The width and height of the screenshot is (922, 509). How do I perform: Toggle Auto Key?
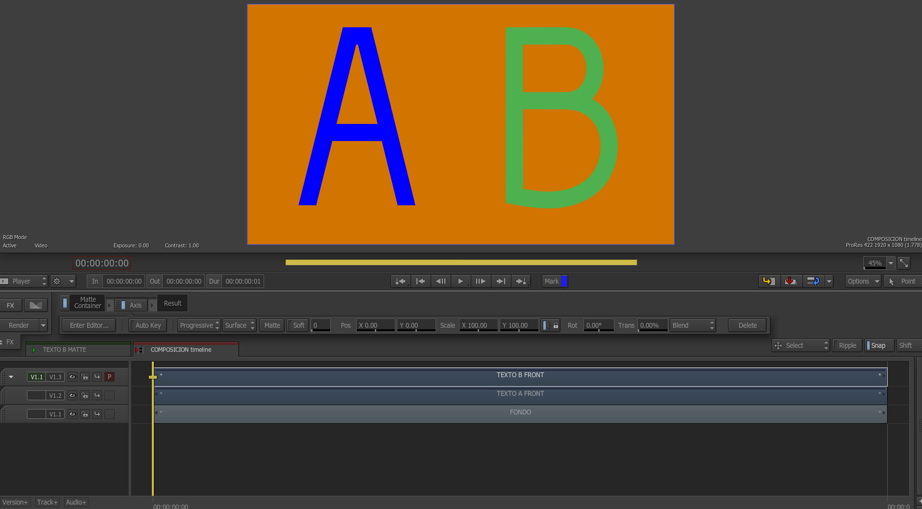pyautogui.click(x=148, y=325)
